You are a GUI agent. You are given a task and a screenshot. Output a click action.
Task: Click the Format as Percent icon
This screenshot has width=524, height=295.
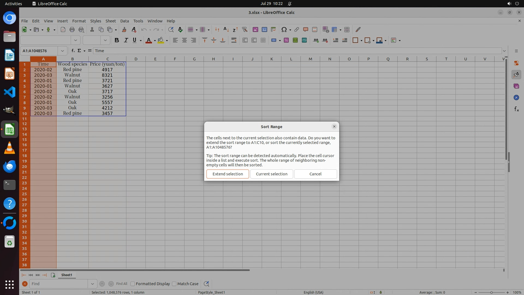pos(286,40)
